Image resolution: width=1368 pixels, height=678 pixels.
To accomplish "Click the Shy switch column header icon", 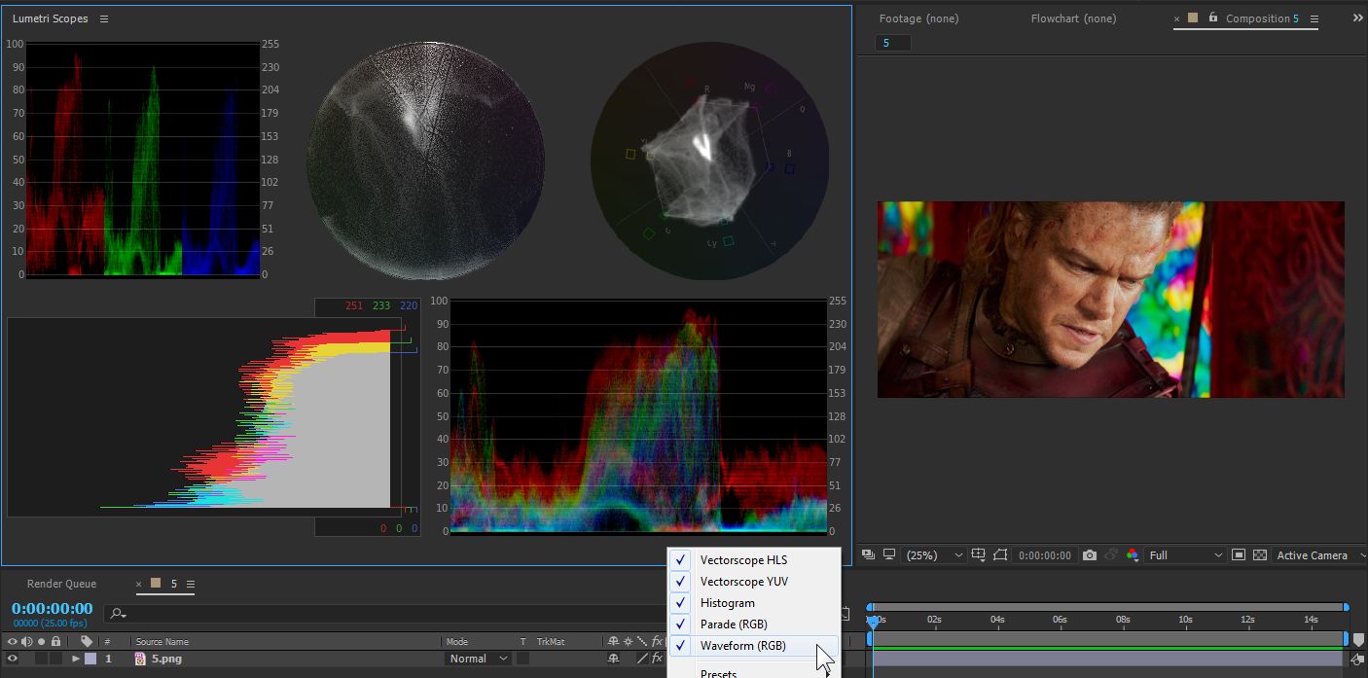I will point(613,642).
